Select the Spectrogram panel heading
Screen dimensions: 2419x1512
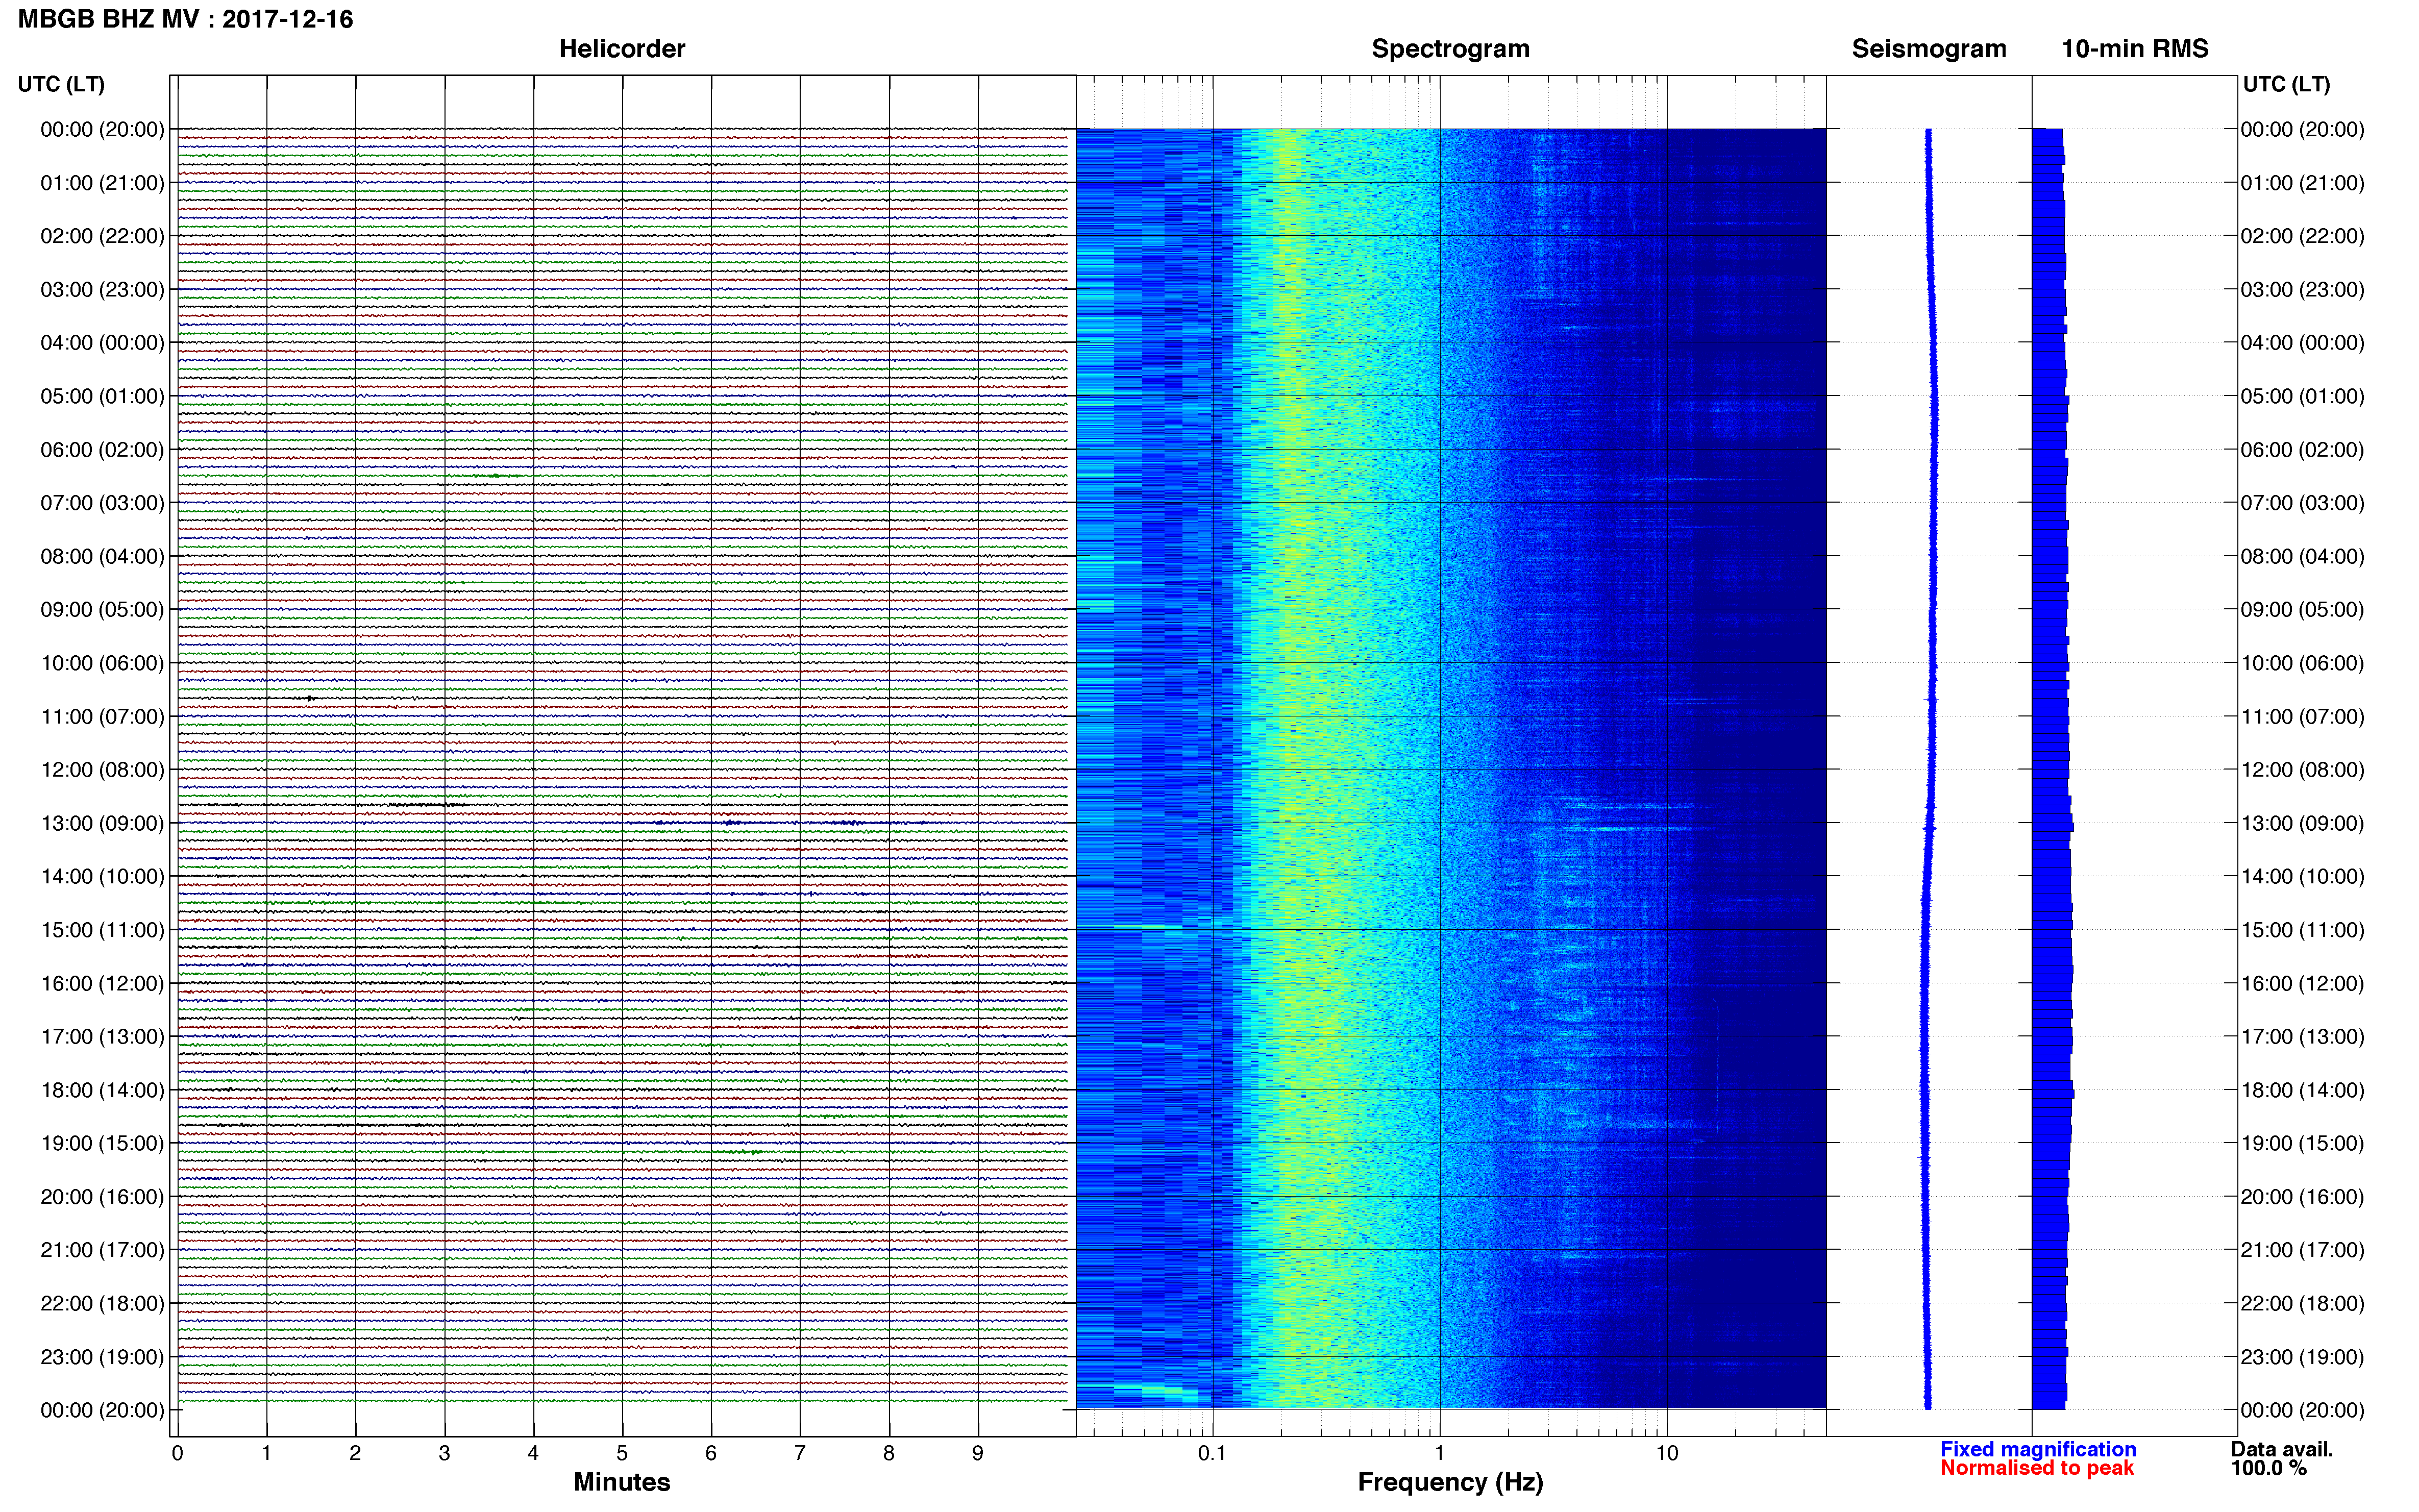[1450, 49]
